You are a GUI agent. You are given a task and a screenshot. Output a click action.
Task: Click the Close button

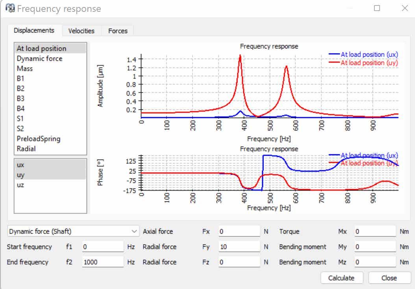click(389, 278)
